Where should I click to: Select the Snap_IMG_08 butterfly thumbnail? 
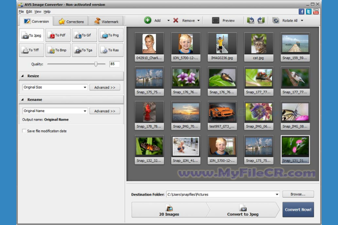tap(295, 115)
